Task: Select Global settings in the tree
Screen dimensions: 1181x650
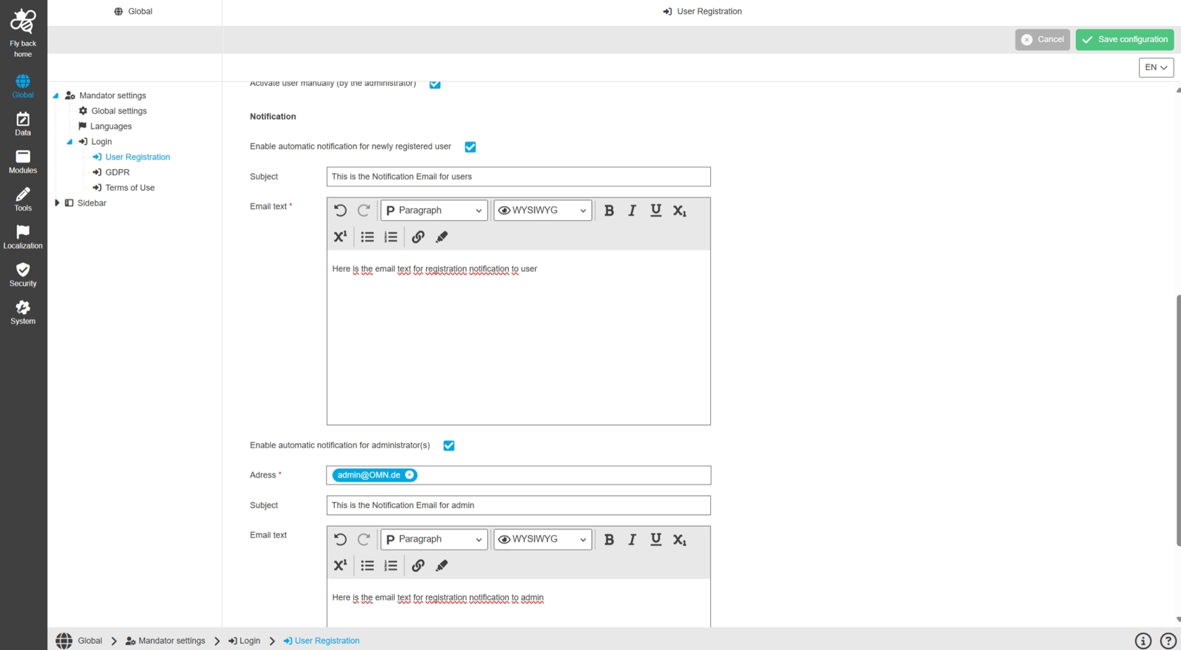Action: tap(113, 111)
